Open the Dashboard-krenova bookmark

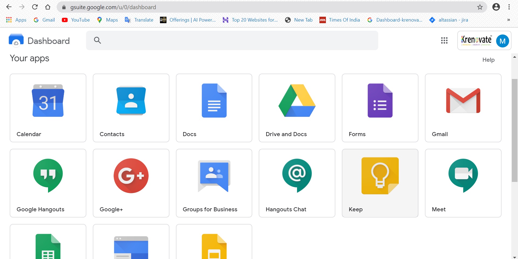point(395,20)
